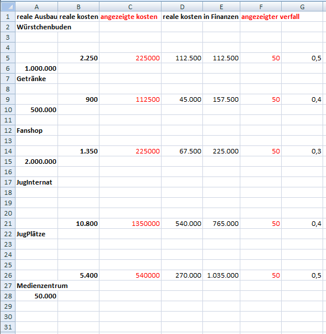Viewport: 326px width, 334px height.
Task: Click 'reale kosten' header in column B
Action: (x=78, y=17)
